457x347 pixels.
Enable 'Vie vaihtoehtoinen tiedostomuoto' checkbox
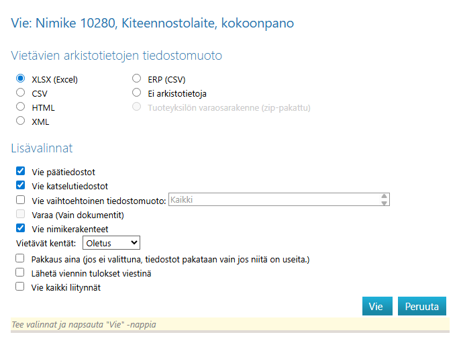coord(20,199)
